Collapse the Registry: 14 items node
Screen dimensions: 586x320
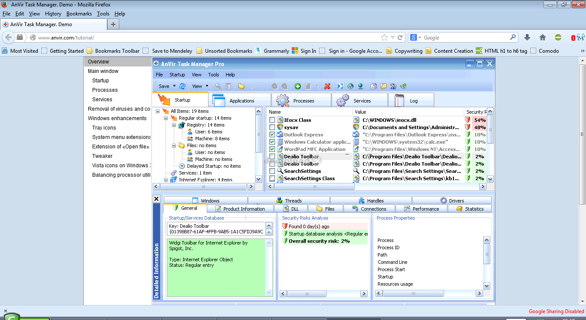[174, 125]
